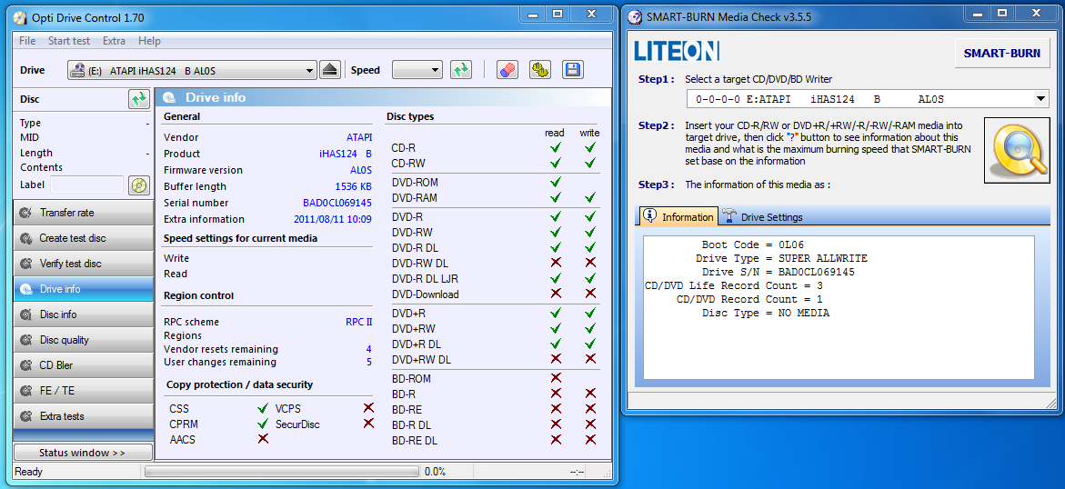The width and height of the screenshot is (1065, 489).
Task: Click the User changes remaining value 5
Action: [369, 362]
